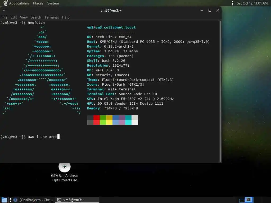Select the GTA San Andreas disc icon on desktop
This screenshot has height=203, width=271.
point(65,167)
